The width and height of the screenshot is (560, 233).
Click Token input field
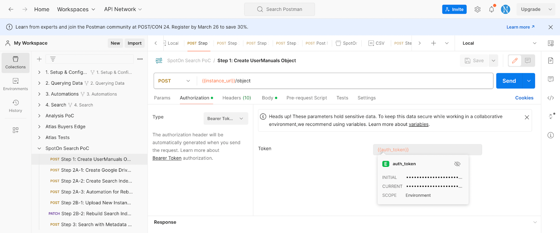tap(427, 150)
